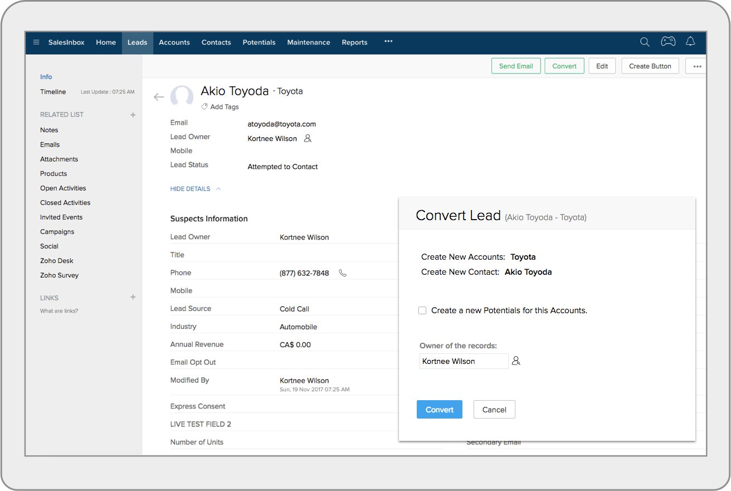Click the phone call icon next to (877) 632-7848
The height and width of the screenshot is (491, 731).
343,273
